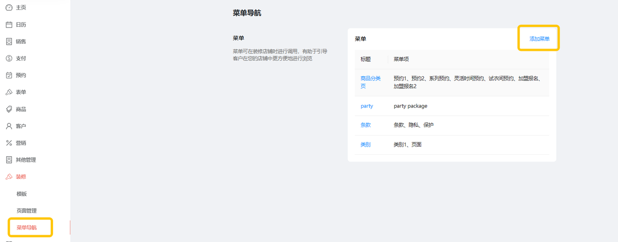Click the 日历 calendar icon
618x242 pixels.
pyautogui.click(x=9, y=25)
